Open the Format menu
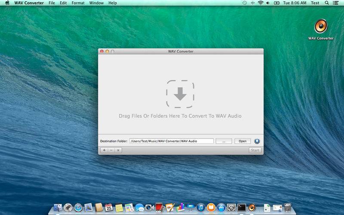 click(78, 3)
